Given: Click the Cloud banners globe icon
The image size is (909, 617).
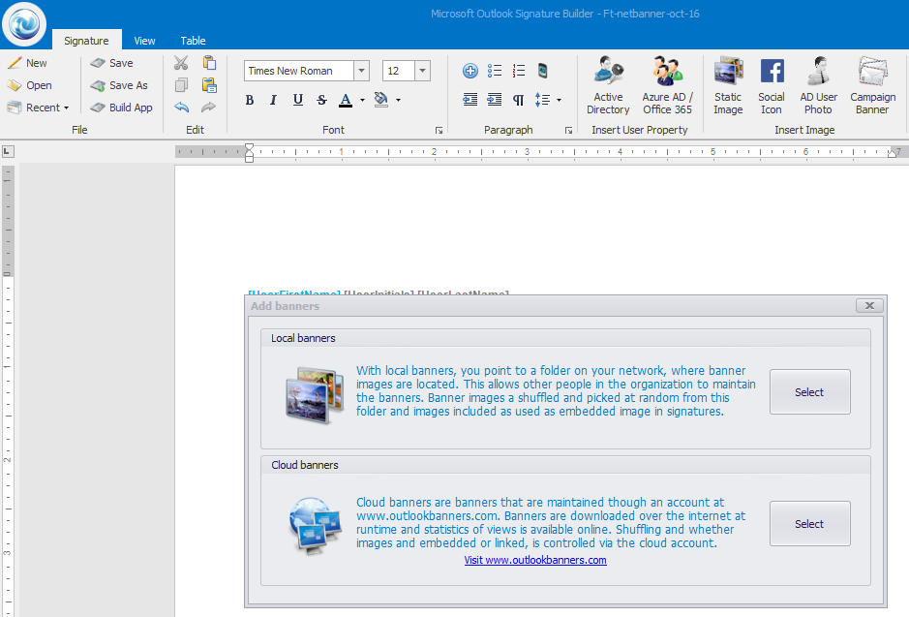Looking at the screenshot, I should tap(315, 526).
